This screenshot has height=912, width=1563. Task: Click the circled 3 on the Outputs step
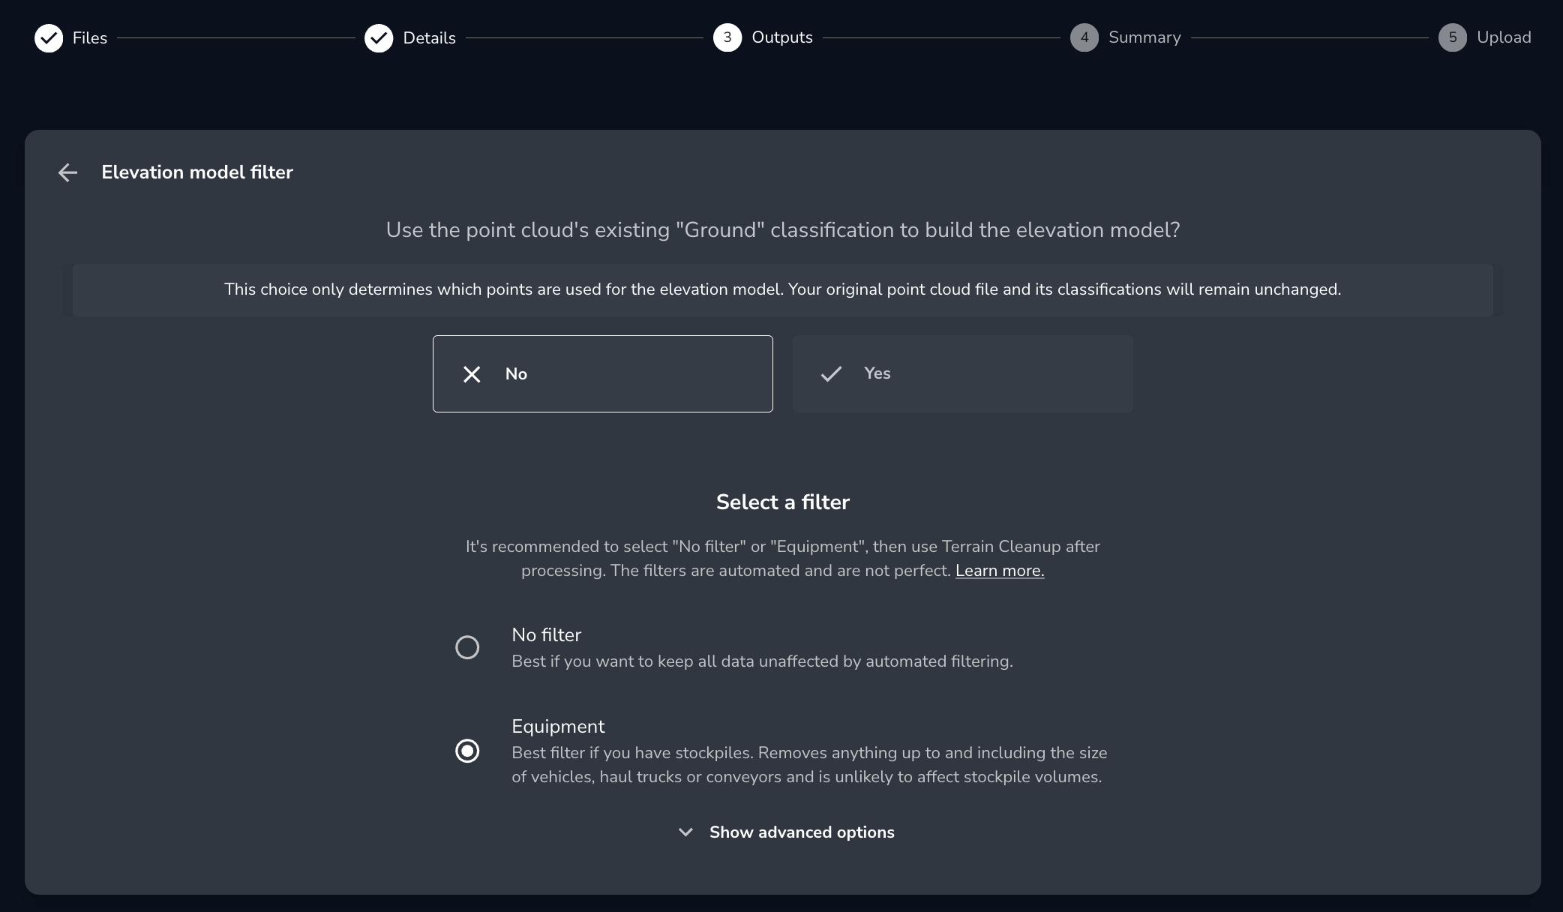[726, 37]
